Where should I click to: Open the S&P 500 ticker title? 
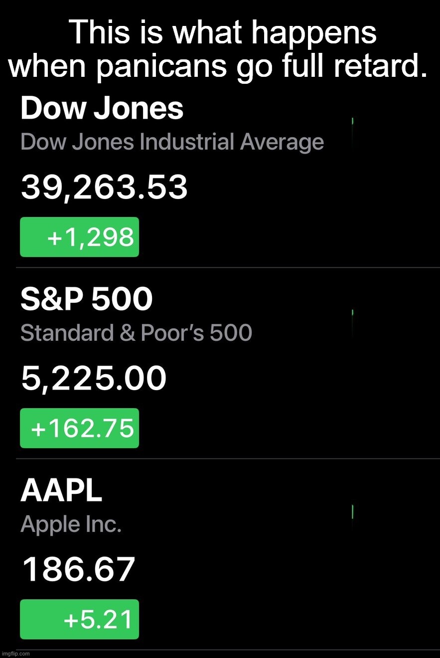[x=87, y=300]
